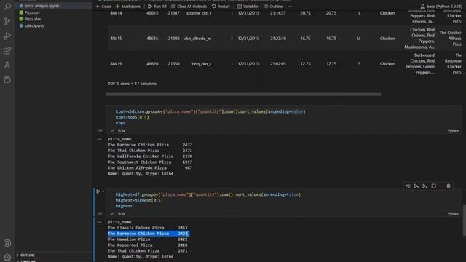This screenshot has height=262, width=466.
Task: Open run options arrow beside cell run button
Action: 103,191
